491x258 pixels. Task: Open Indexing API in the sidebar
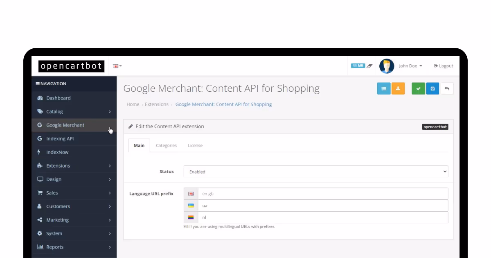click(x=74, y=138)
